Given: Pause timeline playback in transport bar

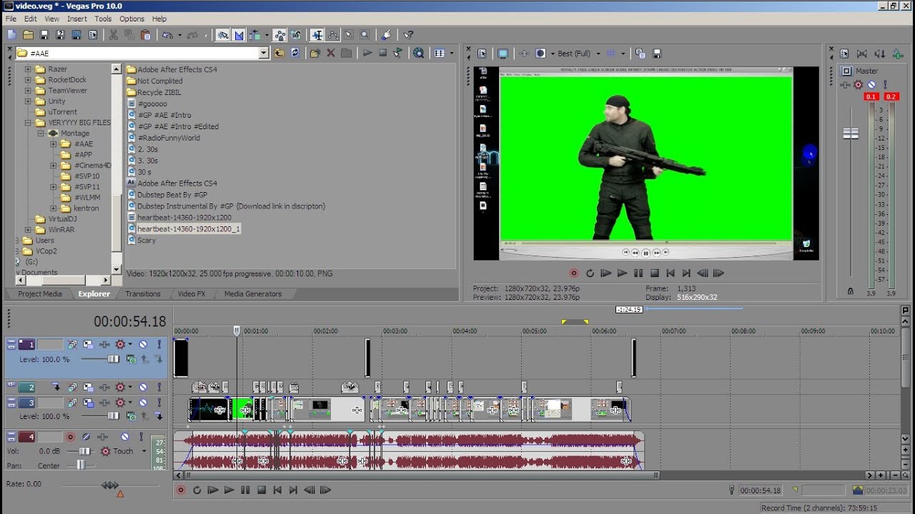Looking at the screenshot, I should 245,490.
